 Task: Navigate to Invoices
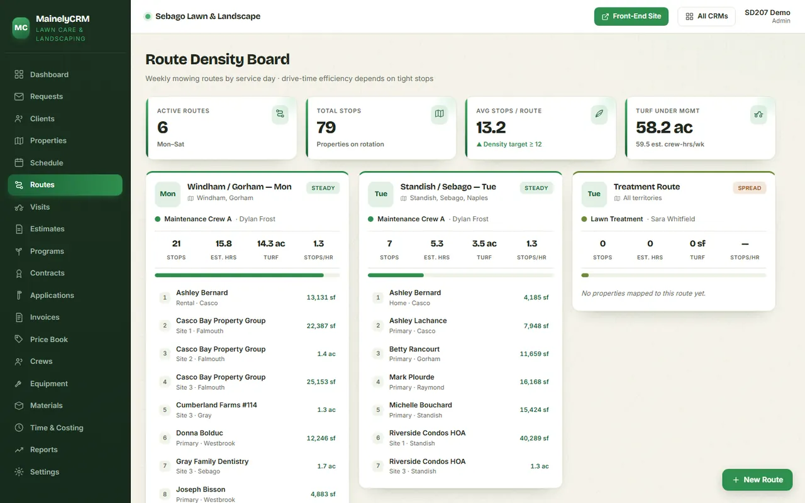tap(65, 317)
